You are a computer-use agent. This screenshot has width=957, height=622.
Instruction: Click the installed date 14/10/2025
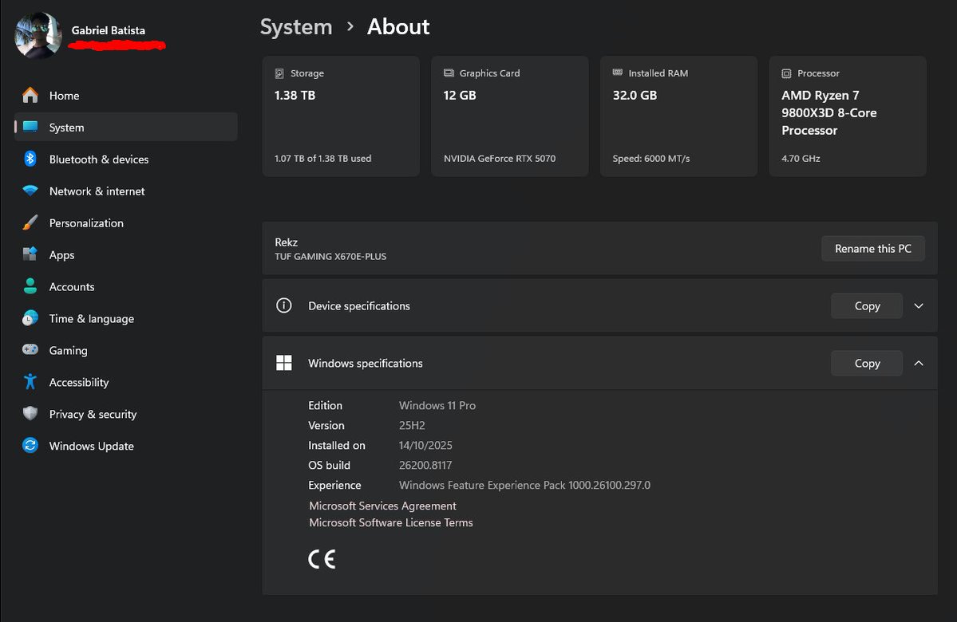(425, 445)
